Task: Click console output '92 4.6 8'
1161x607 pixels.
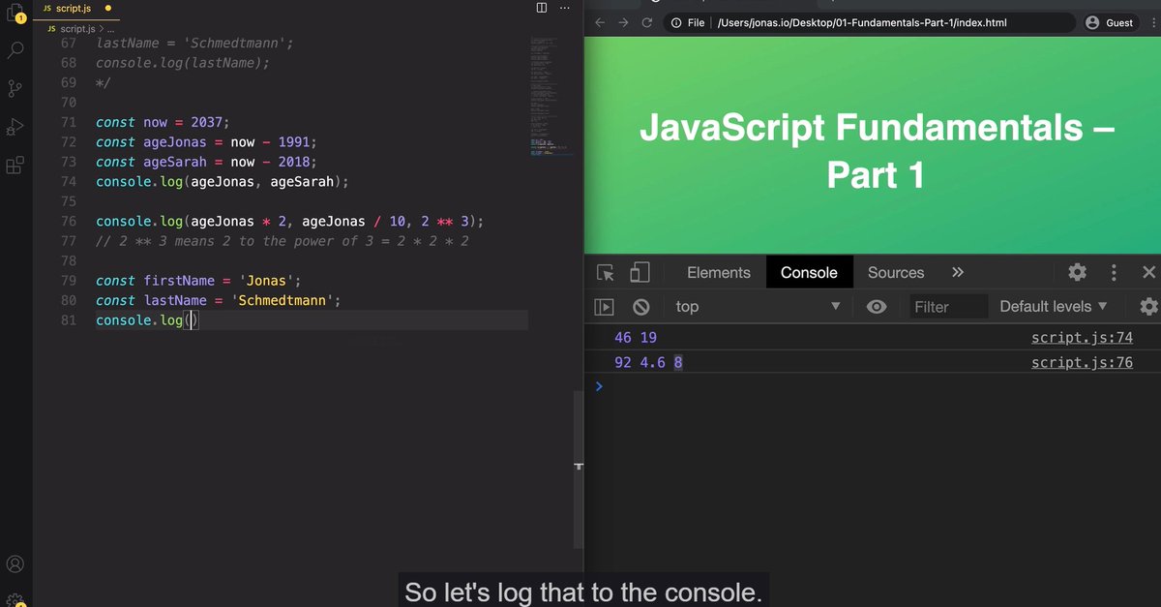Action: pyautogui.click(x=649, y=363)
